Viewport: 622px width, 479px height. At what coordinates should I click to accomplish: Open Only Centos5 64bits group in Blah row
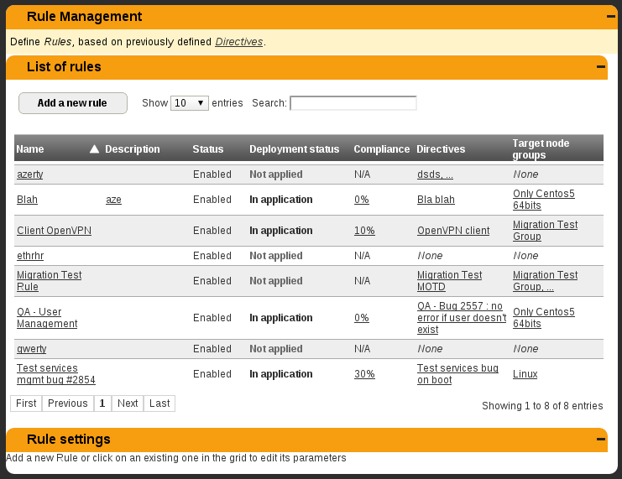(x=543, y=200)
